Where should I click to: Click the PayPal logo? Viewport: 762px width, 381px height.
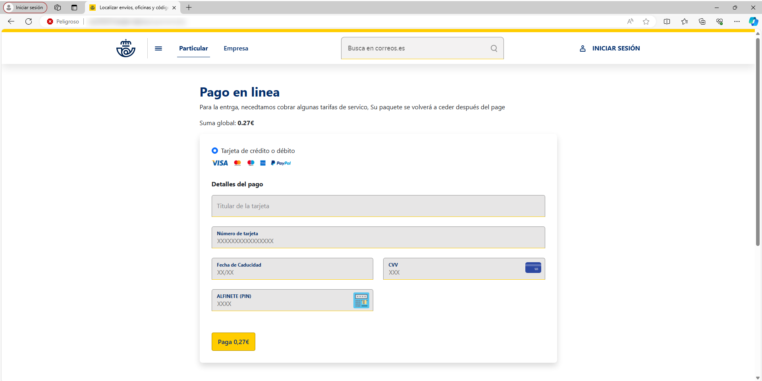coord(281,163)
